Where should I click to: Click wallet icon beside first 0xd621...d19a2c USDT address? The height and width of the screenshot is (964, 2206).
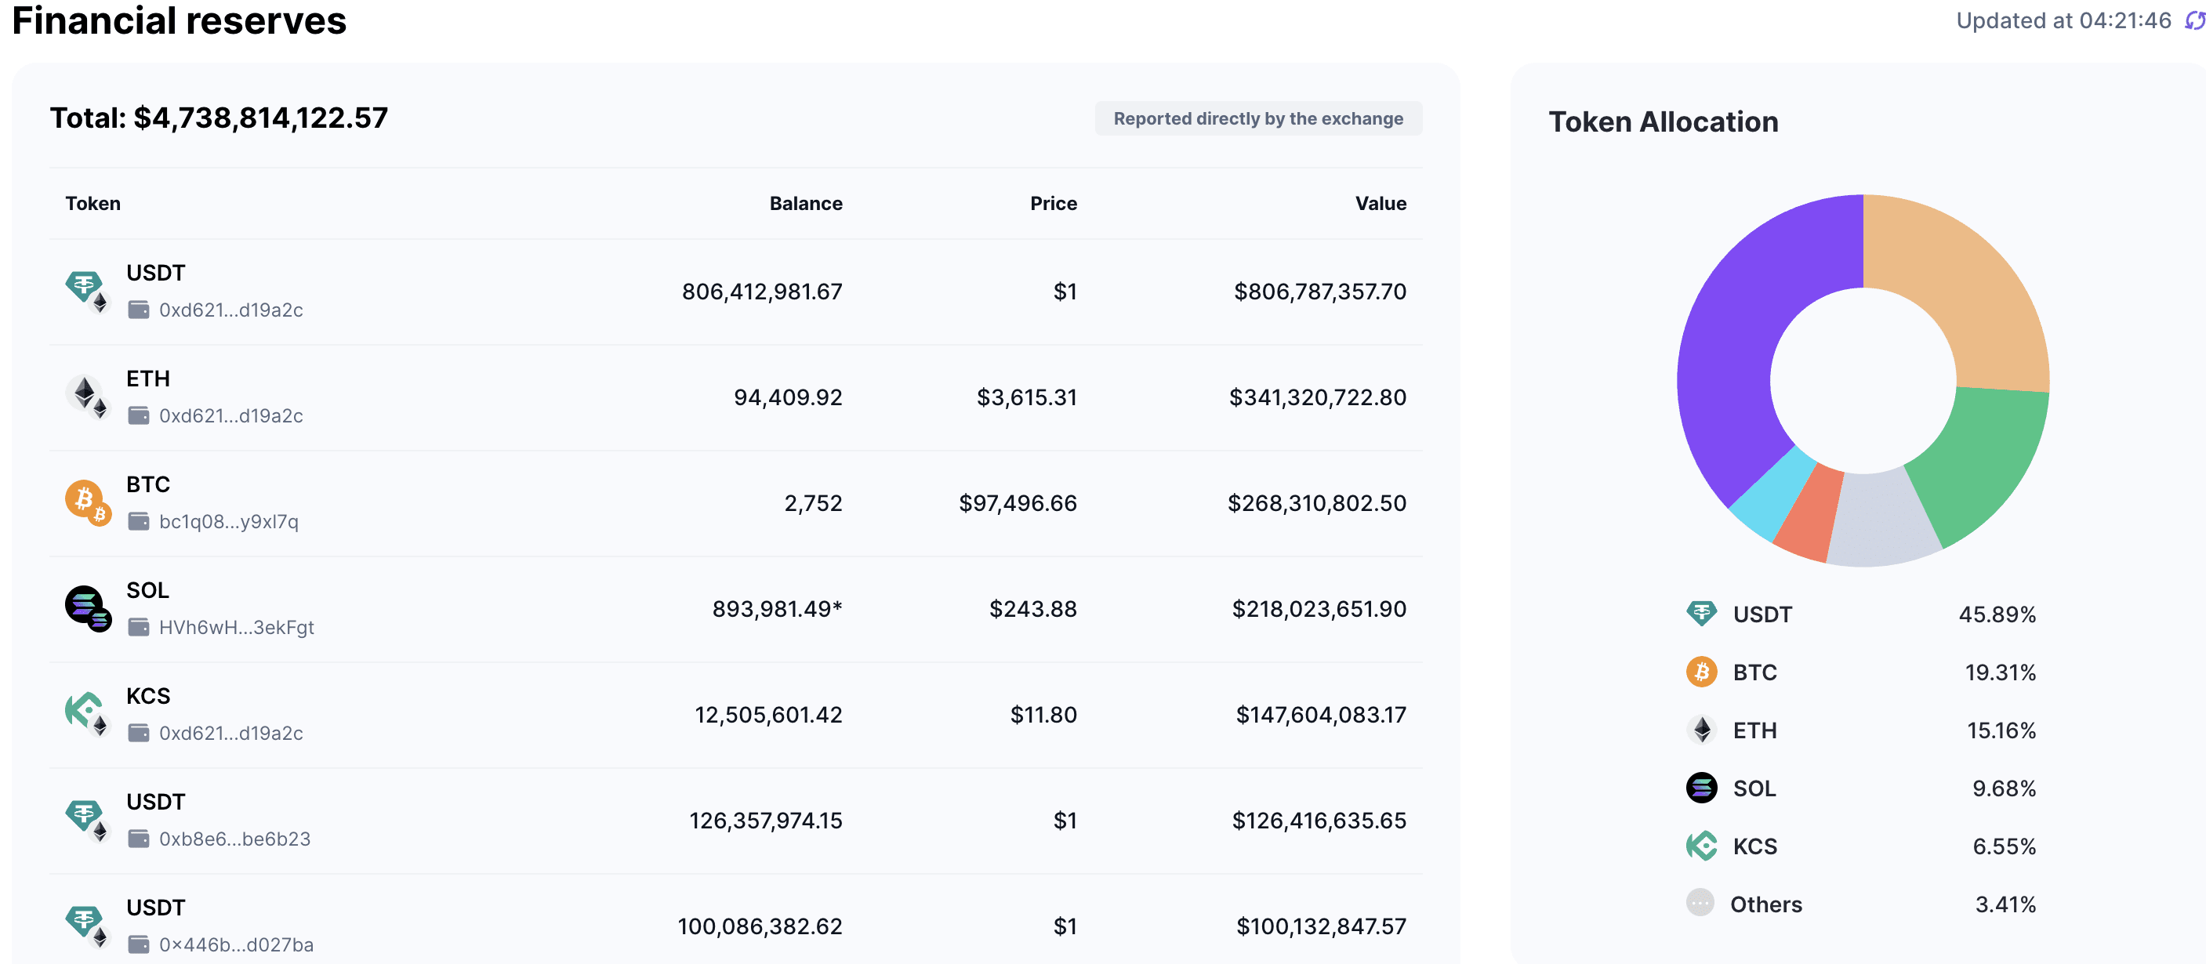[x=138, y=310]
